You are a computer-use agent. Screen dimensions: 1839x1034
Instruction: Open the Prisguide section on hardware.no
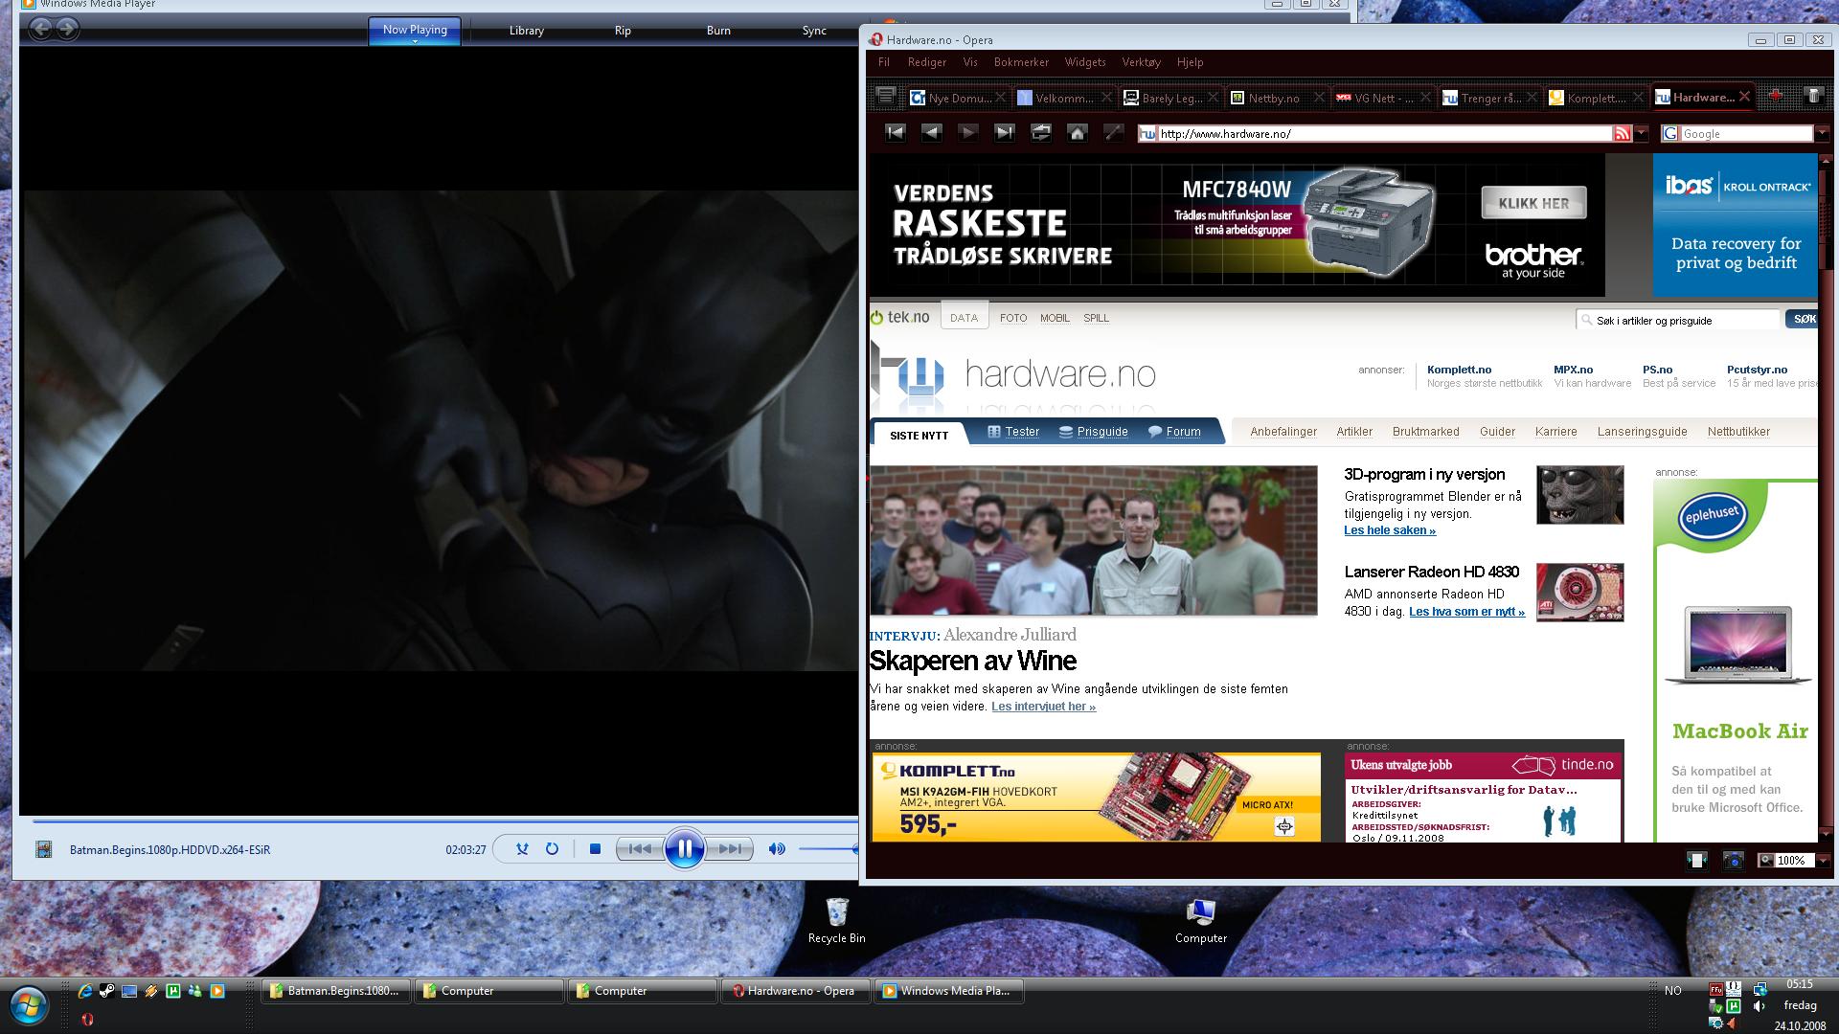(1093, 432)
